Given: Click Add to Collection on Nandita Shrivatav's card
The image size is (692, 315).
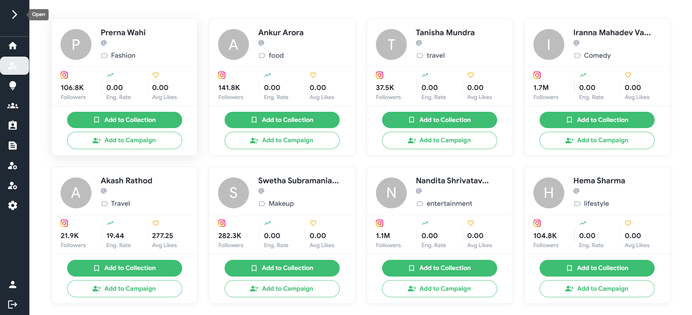Looking at the screenshot, I should point(439,268).
